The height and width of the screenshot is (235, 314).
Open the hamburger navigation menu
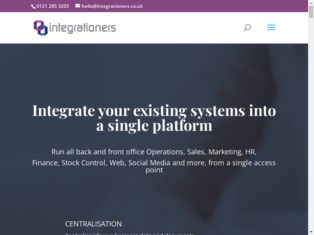[271, 27]
